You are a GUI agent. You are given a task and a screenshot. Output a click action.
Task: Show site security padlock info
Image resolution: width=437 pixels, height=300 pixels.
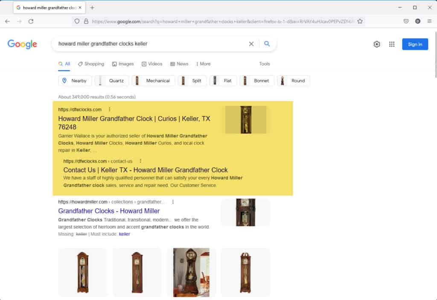pyautogui.click(x=86, y=21)
